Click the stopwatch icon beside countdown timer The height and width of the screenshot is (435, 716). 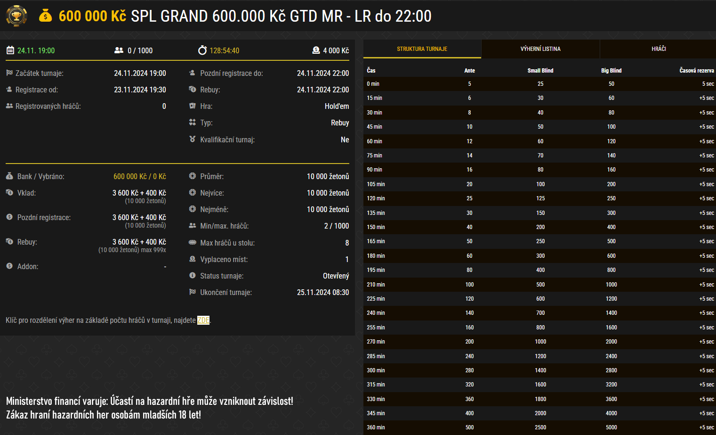coord(202,50)
